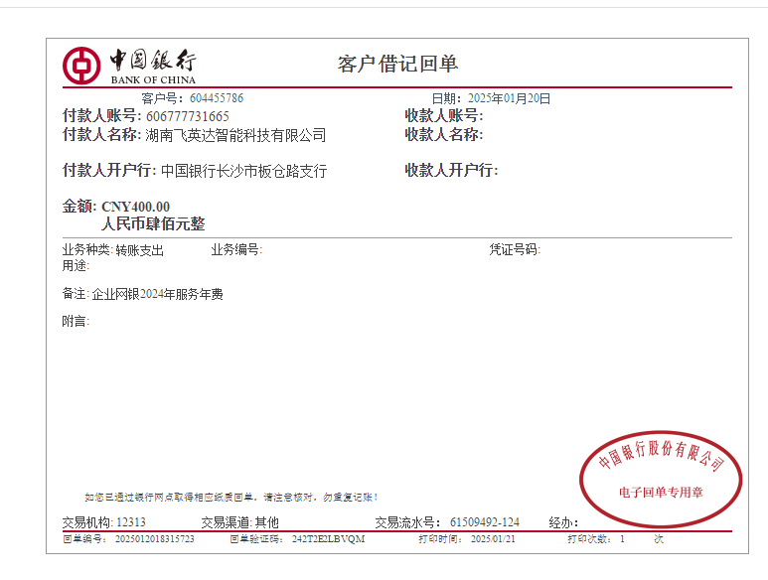Select customer number 604455786

(x=217, y=98)
